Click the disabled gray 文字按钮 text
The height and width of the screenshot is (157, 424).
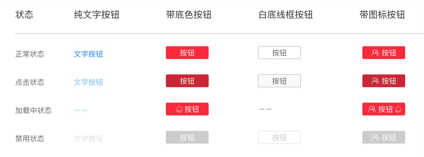[89, 139]
